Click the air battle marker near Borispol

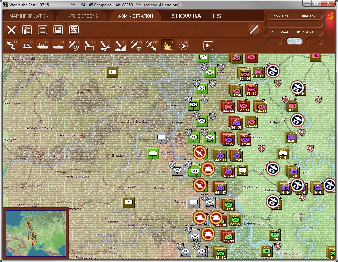(200, 153)
